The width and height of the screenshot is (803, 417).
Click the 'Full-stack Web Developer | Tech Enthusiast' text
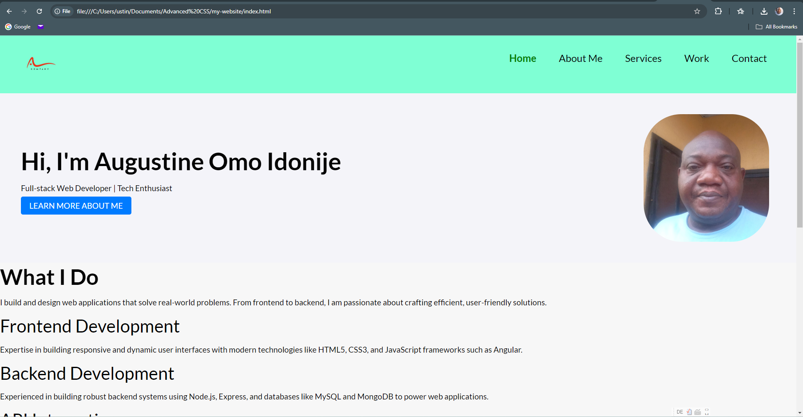click(x=97, y=188)
